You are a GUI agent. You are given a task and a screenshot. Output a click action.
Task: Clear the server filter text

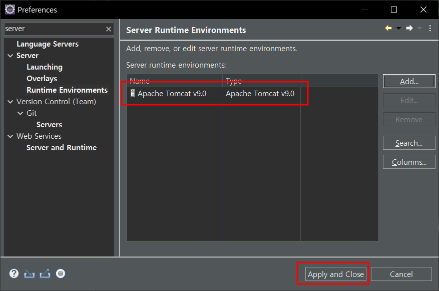tap(109, 29)
